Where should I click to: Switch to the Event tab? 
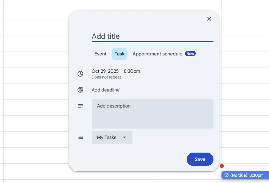click(100, 54)
